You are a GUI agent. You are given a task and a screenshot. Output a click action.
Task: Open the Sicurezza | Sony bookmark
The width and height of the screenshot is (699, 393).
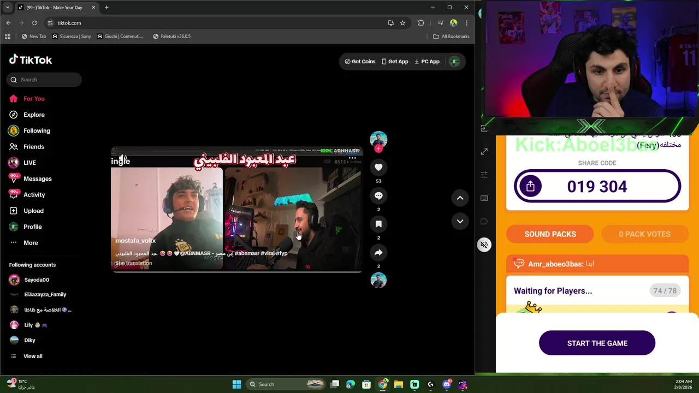pos(72,37)
